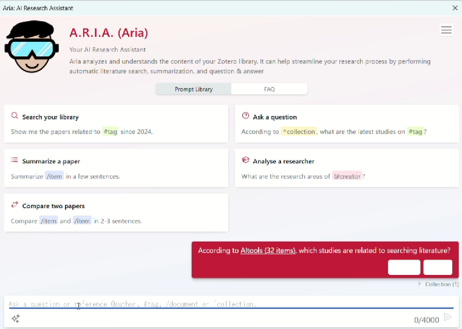The height and width of the screenshot is (329, 462).
Task: Click the sparkle prompt icon below input
Action: (x=16, y=319)
